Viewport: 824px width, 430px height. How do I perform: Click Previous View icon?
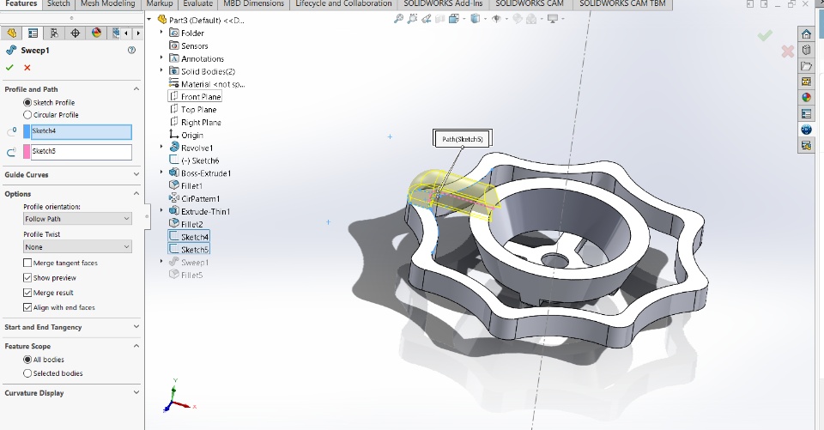[427, 19]
